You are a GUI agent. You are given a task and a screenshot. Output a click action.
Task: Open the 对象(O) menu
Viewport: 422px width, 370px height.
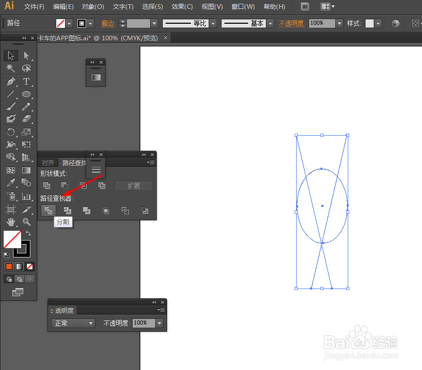pos(93,7)
